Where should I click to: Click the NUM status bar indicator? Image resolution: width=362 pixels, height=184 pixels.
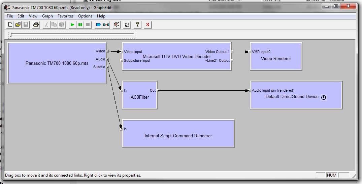click(332, 175)
